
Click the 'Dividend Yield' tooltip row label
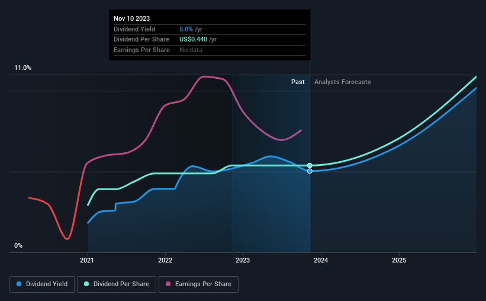tap(134, 29)
